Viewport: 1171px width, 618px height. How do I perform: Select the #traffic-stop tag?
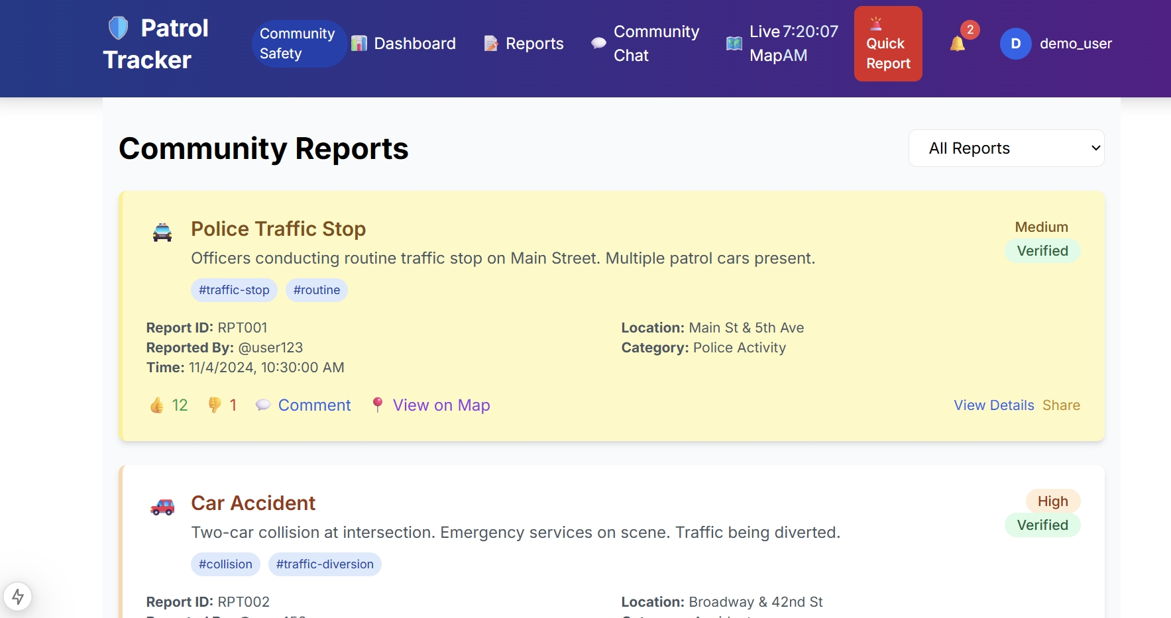[234, 290]
